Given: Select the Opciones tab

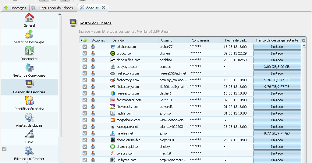Looking at the screenshot, I should tap(92, 7).
